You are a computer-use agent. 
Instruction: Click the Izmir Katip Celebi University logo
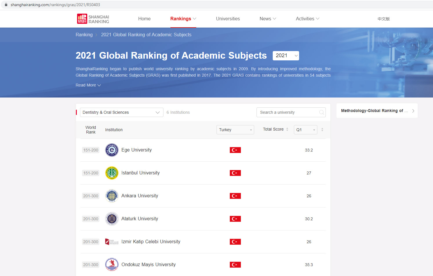point(112,242)
